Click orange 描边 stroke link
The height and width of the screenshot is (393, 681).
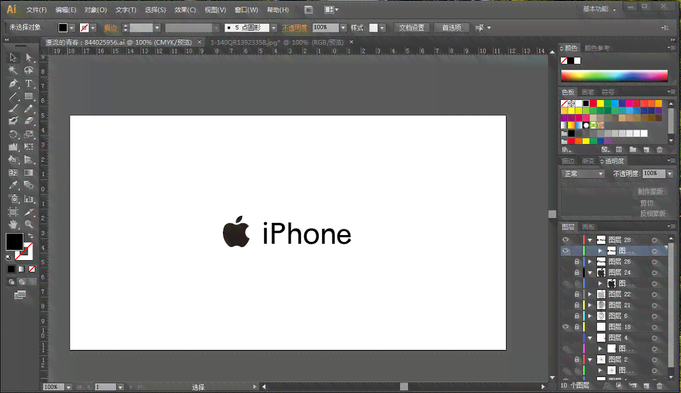pos(111,28)
